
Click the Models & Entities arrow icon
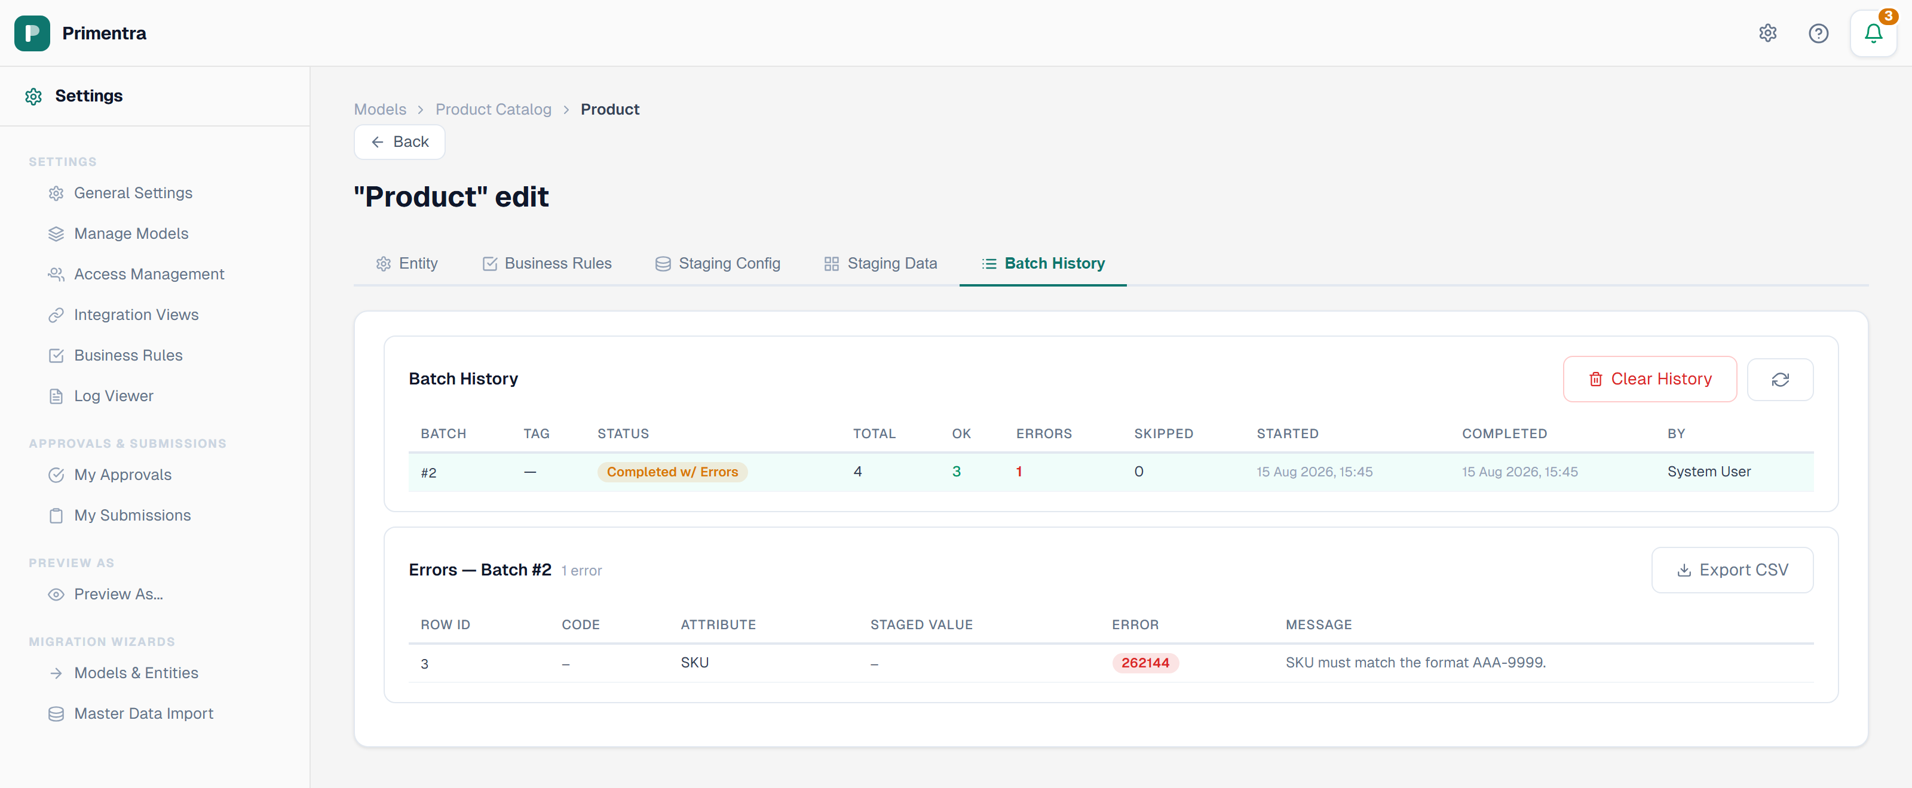tap(56, 673)
